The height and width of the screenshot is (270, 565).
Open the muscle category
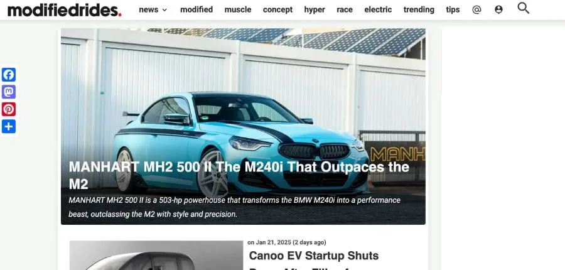[238, 10]
